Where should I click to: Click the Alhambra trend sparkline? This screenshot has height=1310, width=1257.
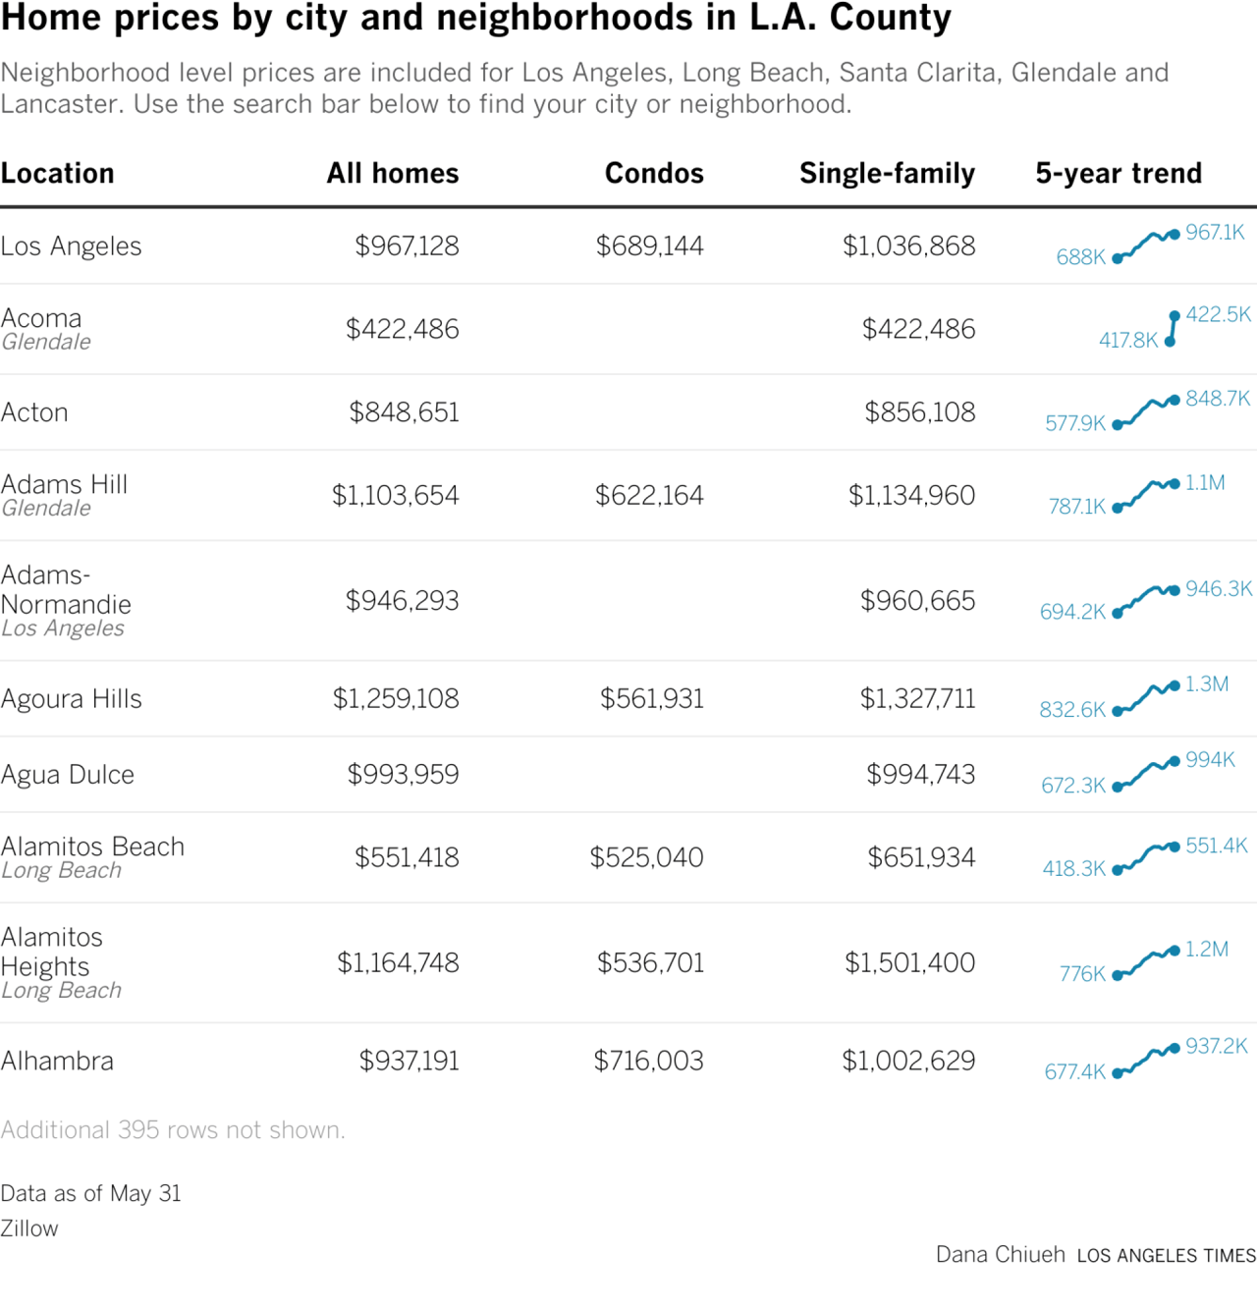1146,1060
